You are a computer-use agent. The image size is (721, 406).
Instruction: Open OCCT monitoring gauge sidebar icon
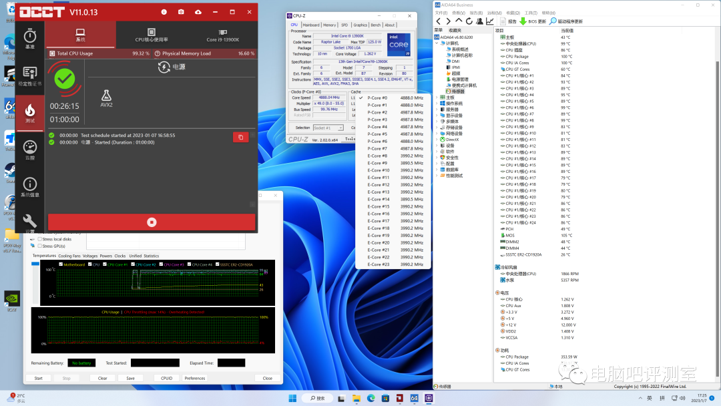tap(30, 147)
